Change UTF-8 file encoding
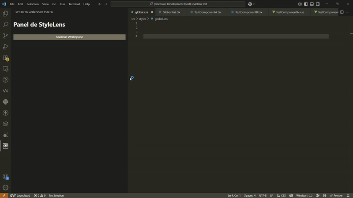The height and width of the screenshot is (198, 353). click(263, 195)
